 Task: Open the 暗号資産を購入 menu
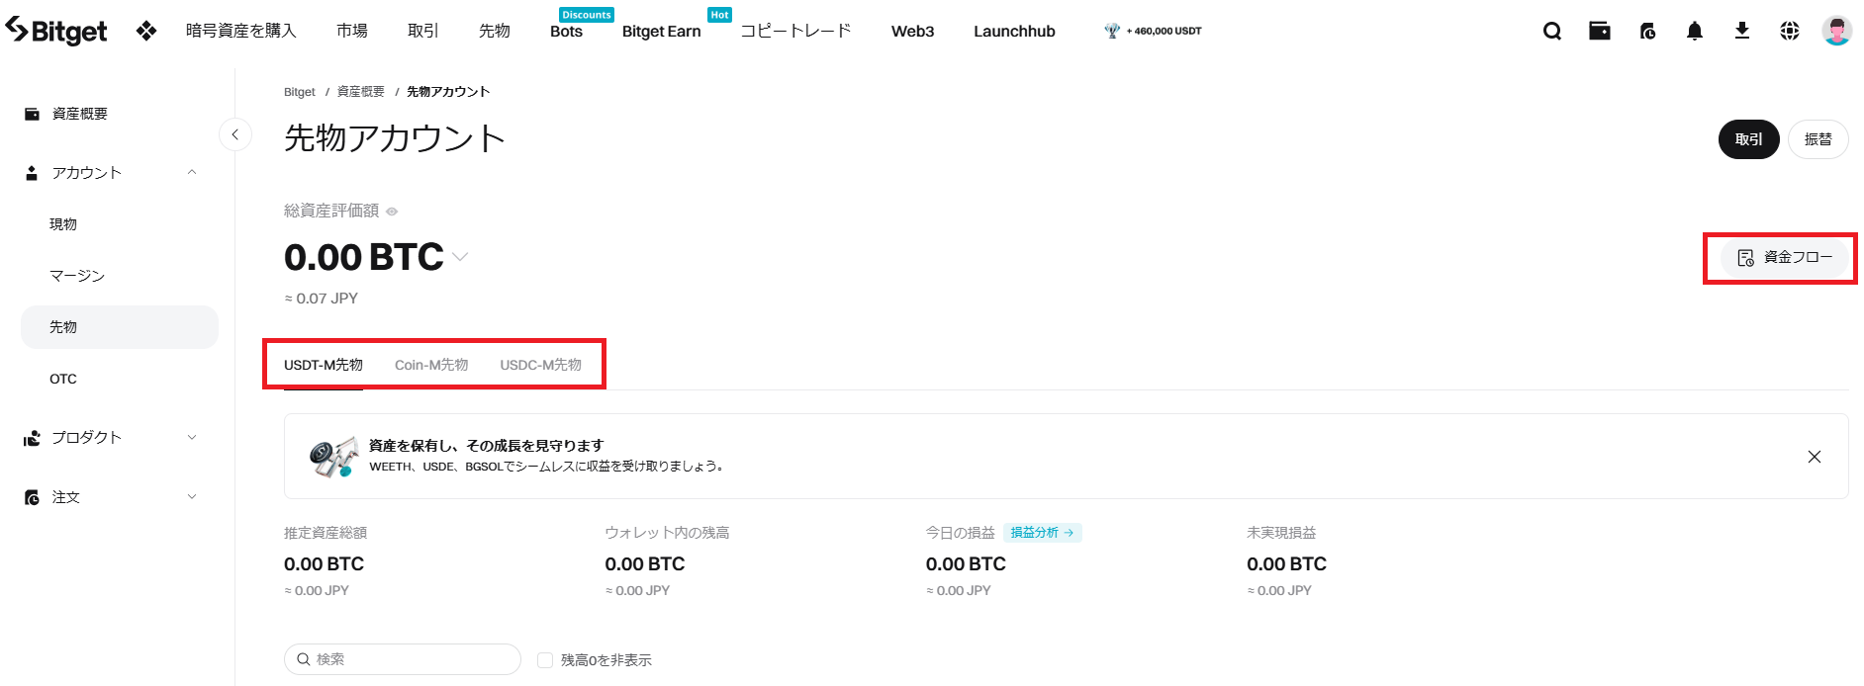241,31
